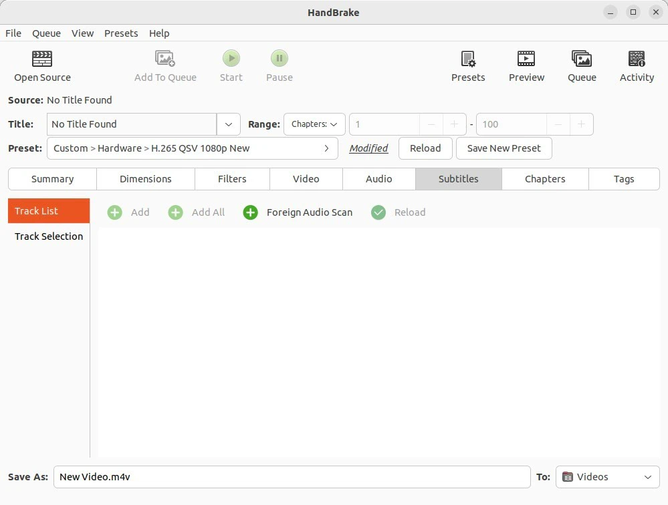Viewport: 668px width, 505px height.
Task: Select Track List in the sidebar
Action: 49,211
